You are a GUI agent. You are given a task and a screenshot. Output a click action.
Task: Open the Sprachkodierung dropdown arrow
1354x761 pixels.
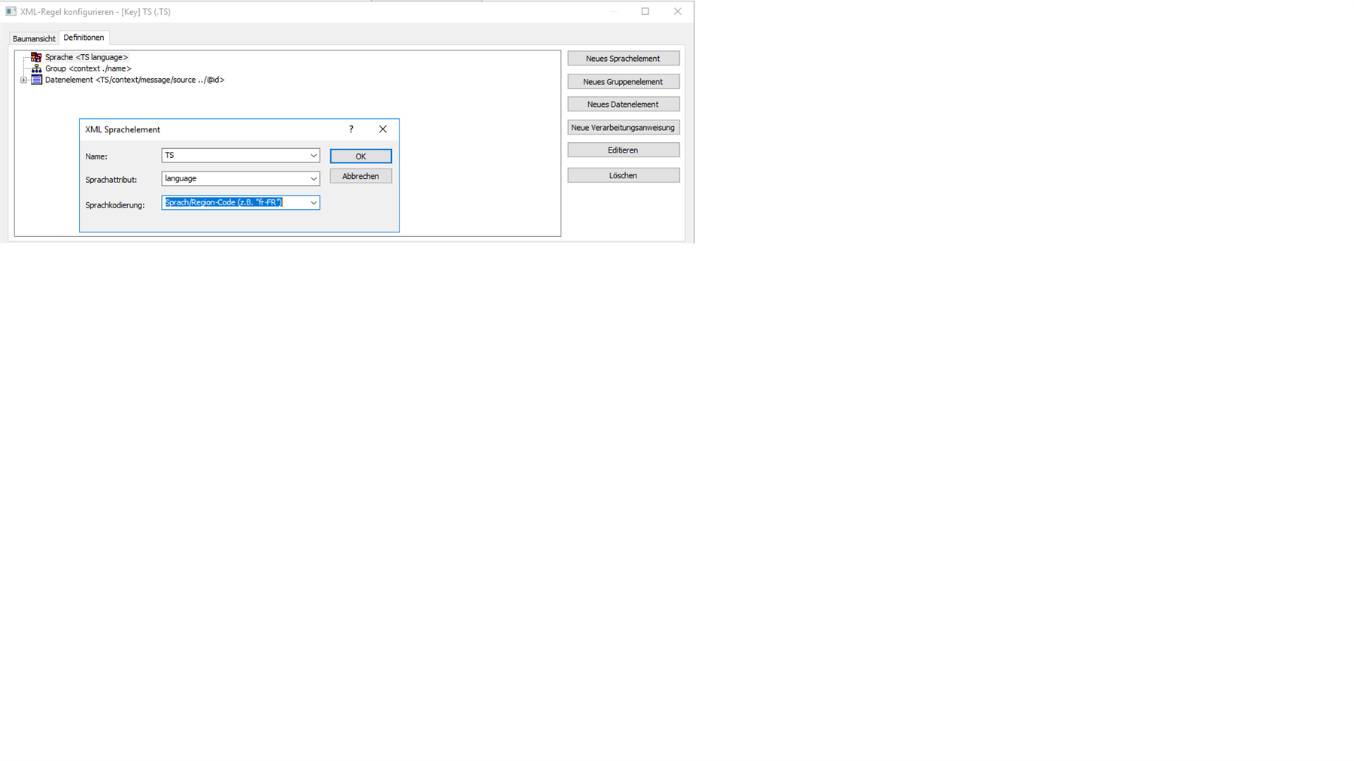[x=313, y=202]
